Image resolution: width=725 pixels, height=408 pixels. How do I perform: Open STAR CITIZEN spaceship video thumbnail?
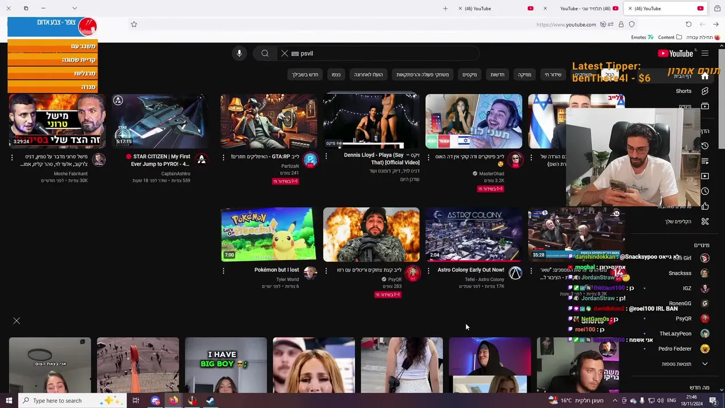point(160,121)
